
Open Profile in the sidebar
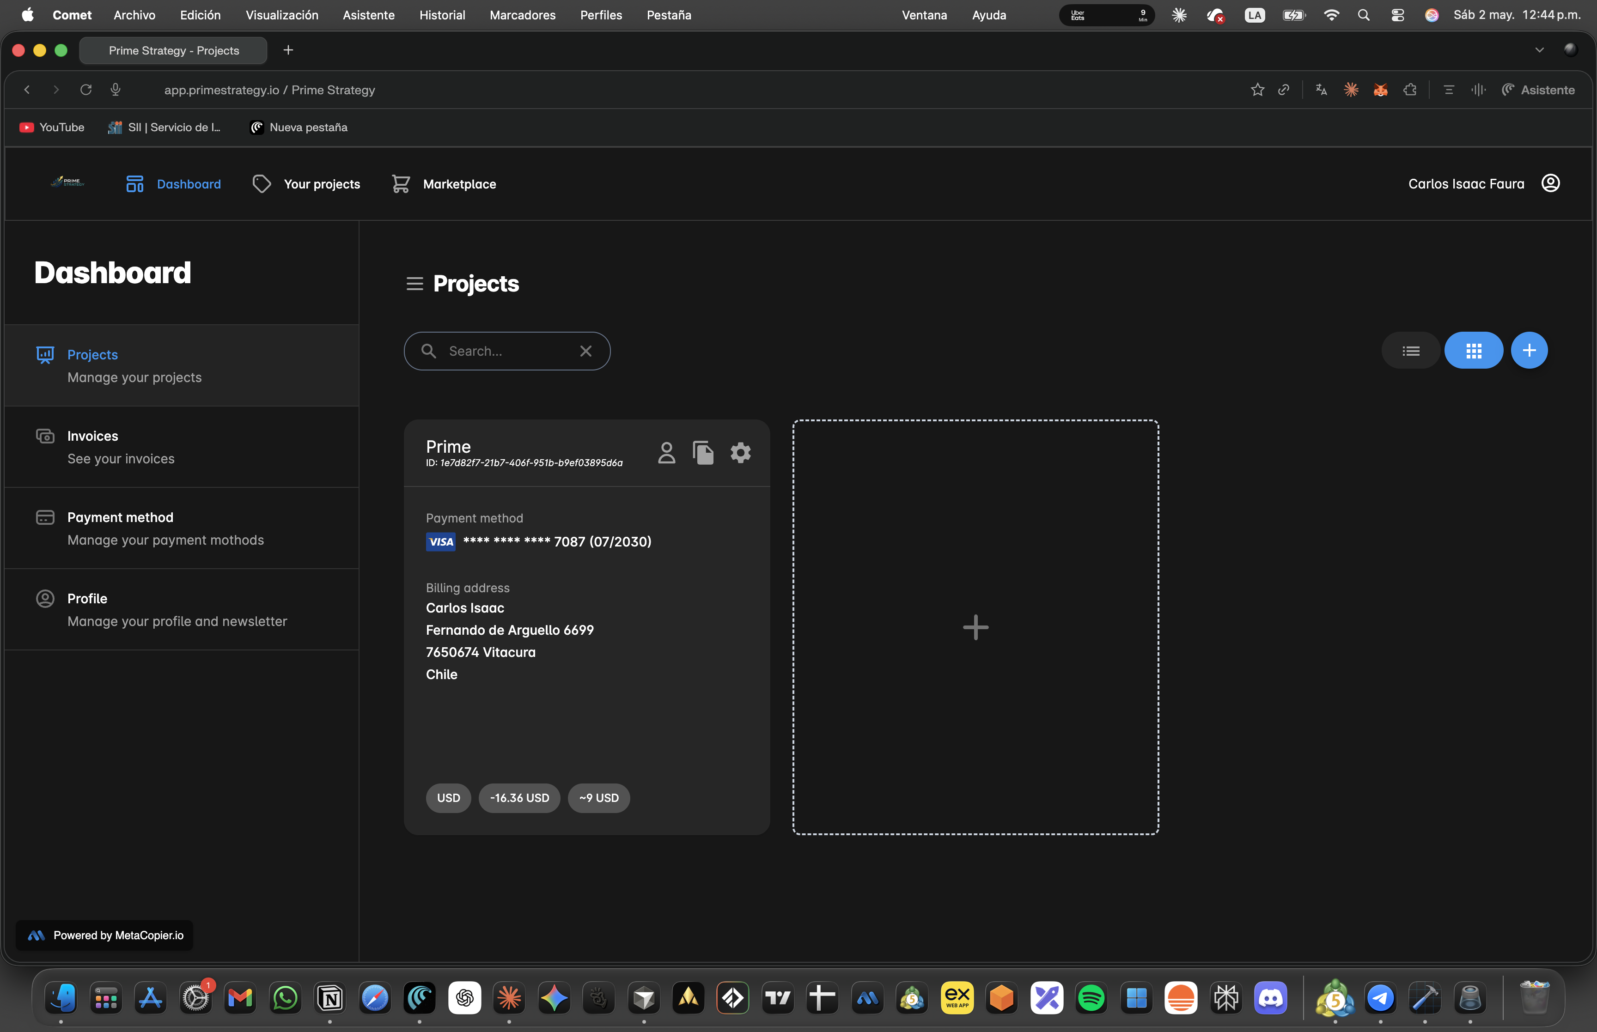coord(182,610)
